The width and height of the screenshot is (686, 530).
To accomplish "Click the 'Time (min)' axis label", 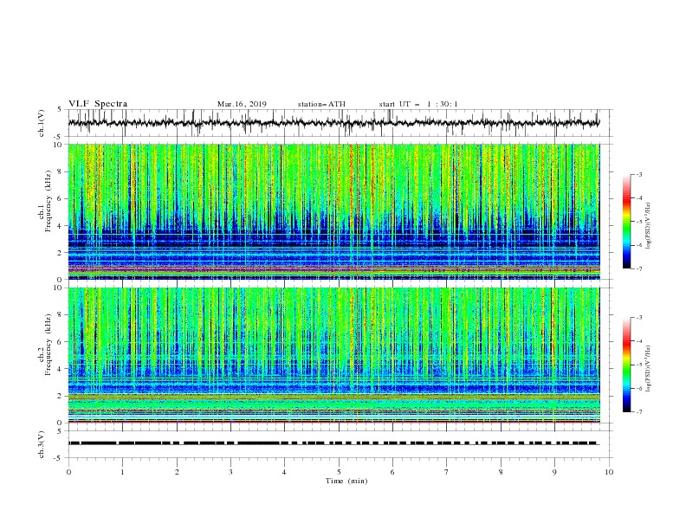I will pos(346,481).
